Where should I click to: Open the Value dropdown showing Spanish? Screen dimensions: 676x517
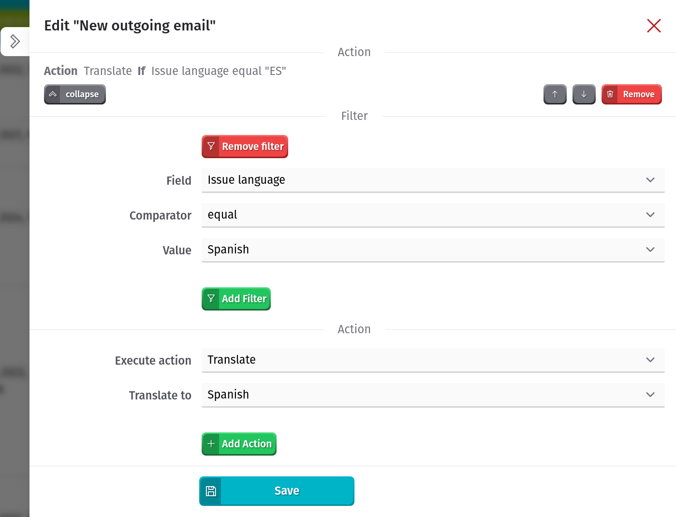click(433, 250)
